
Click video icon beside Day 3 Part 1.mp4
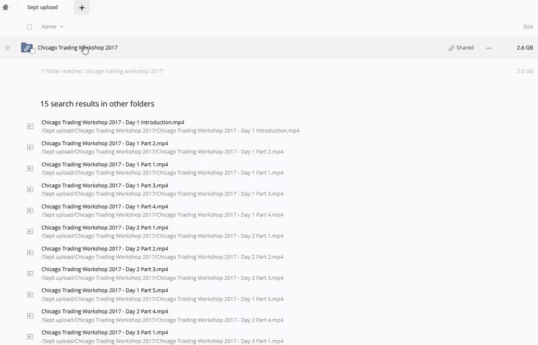click(x=30, y=337)
